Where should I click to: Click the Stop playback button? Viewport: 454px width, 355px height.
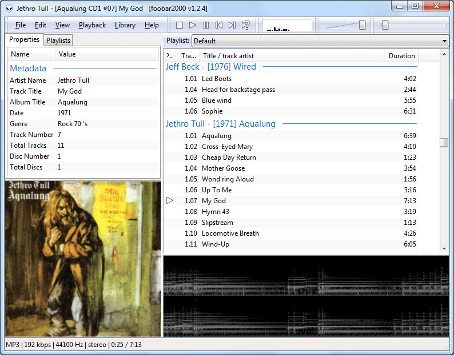tap(180, 25)
